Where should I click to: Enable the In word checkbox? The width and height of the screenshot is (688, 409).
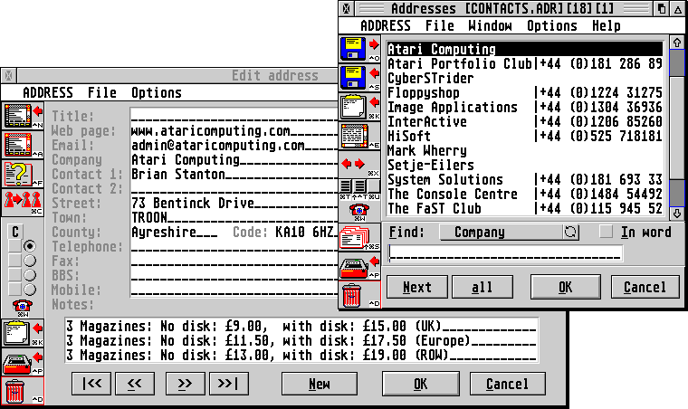tap(606, 232)
